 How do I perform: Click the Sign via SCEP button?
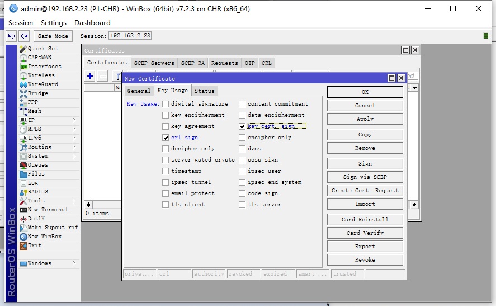(365, 177)
